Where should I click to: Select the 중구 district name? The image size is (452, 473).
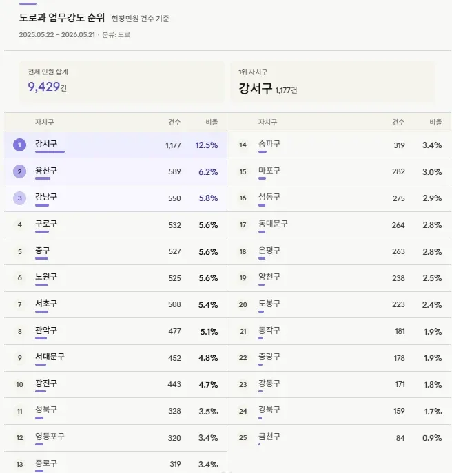(42, 250)
